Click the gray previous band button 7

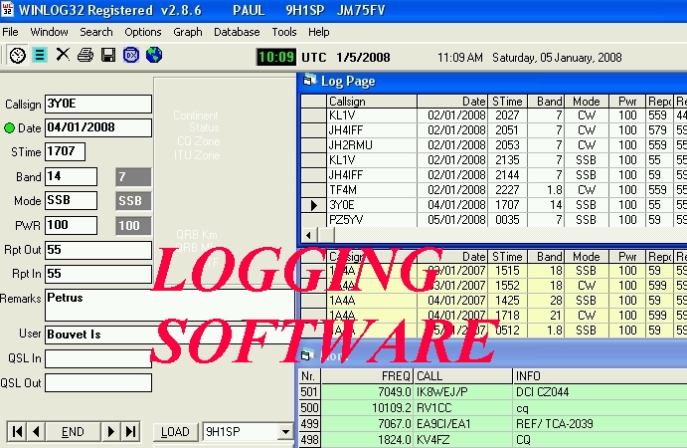133,177
